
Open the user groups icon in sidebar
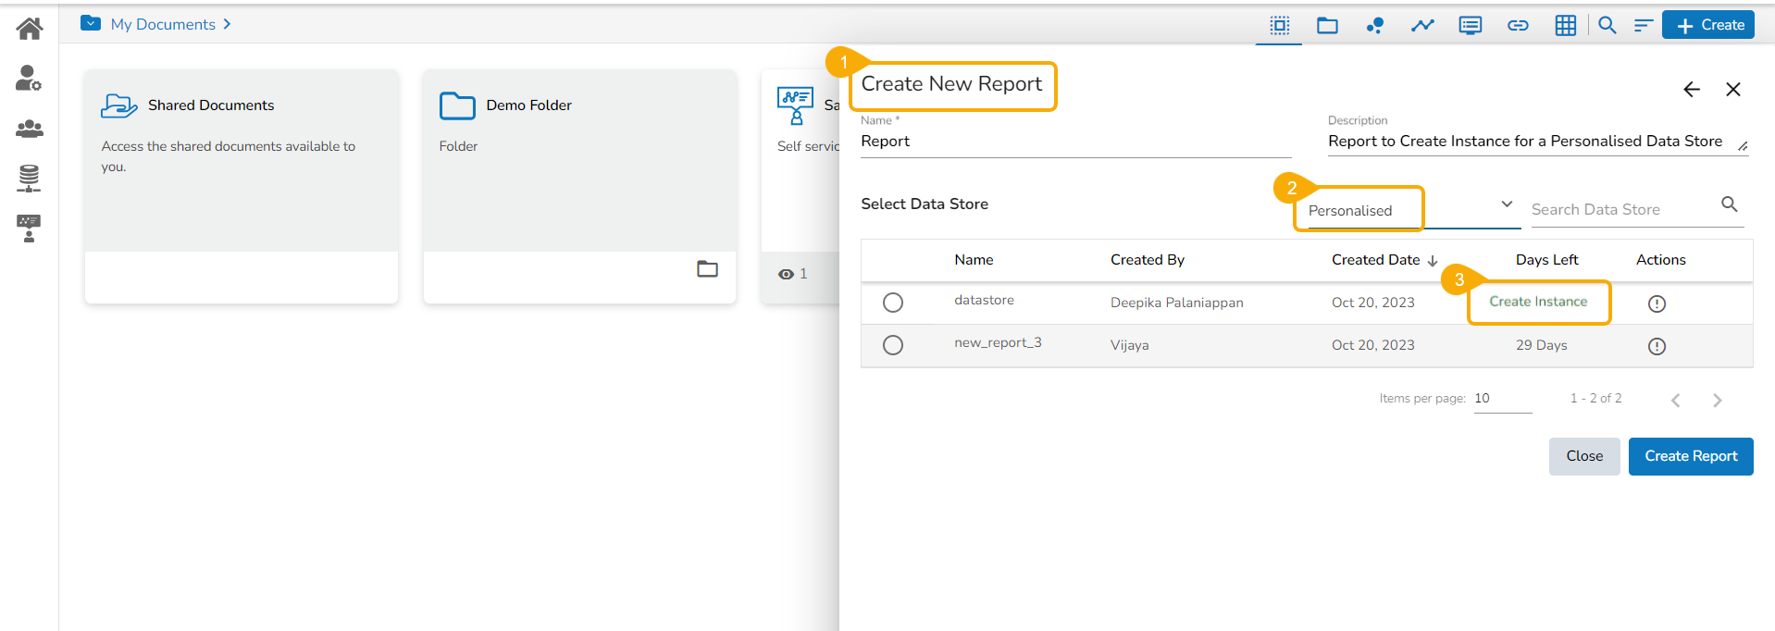(29, 129)
